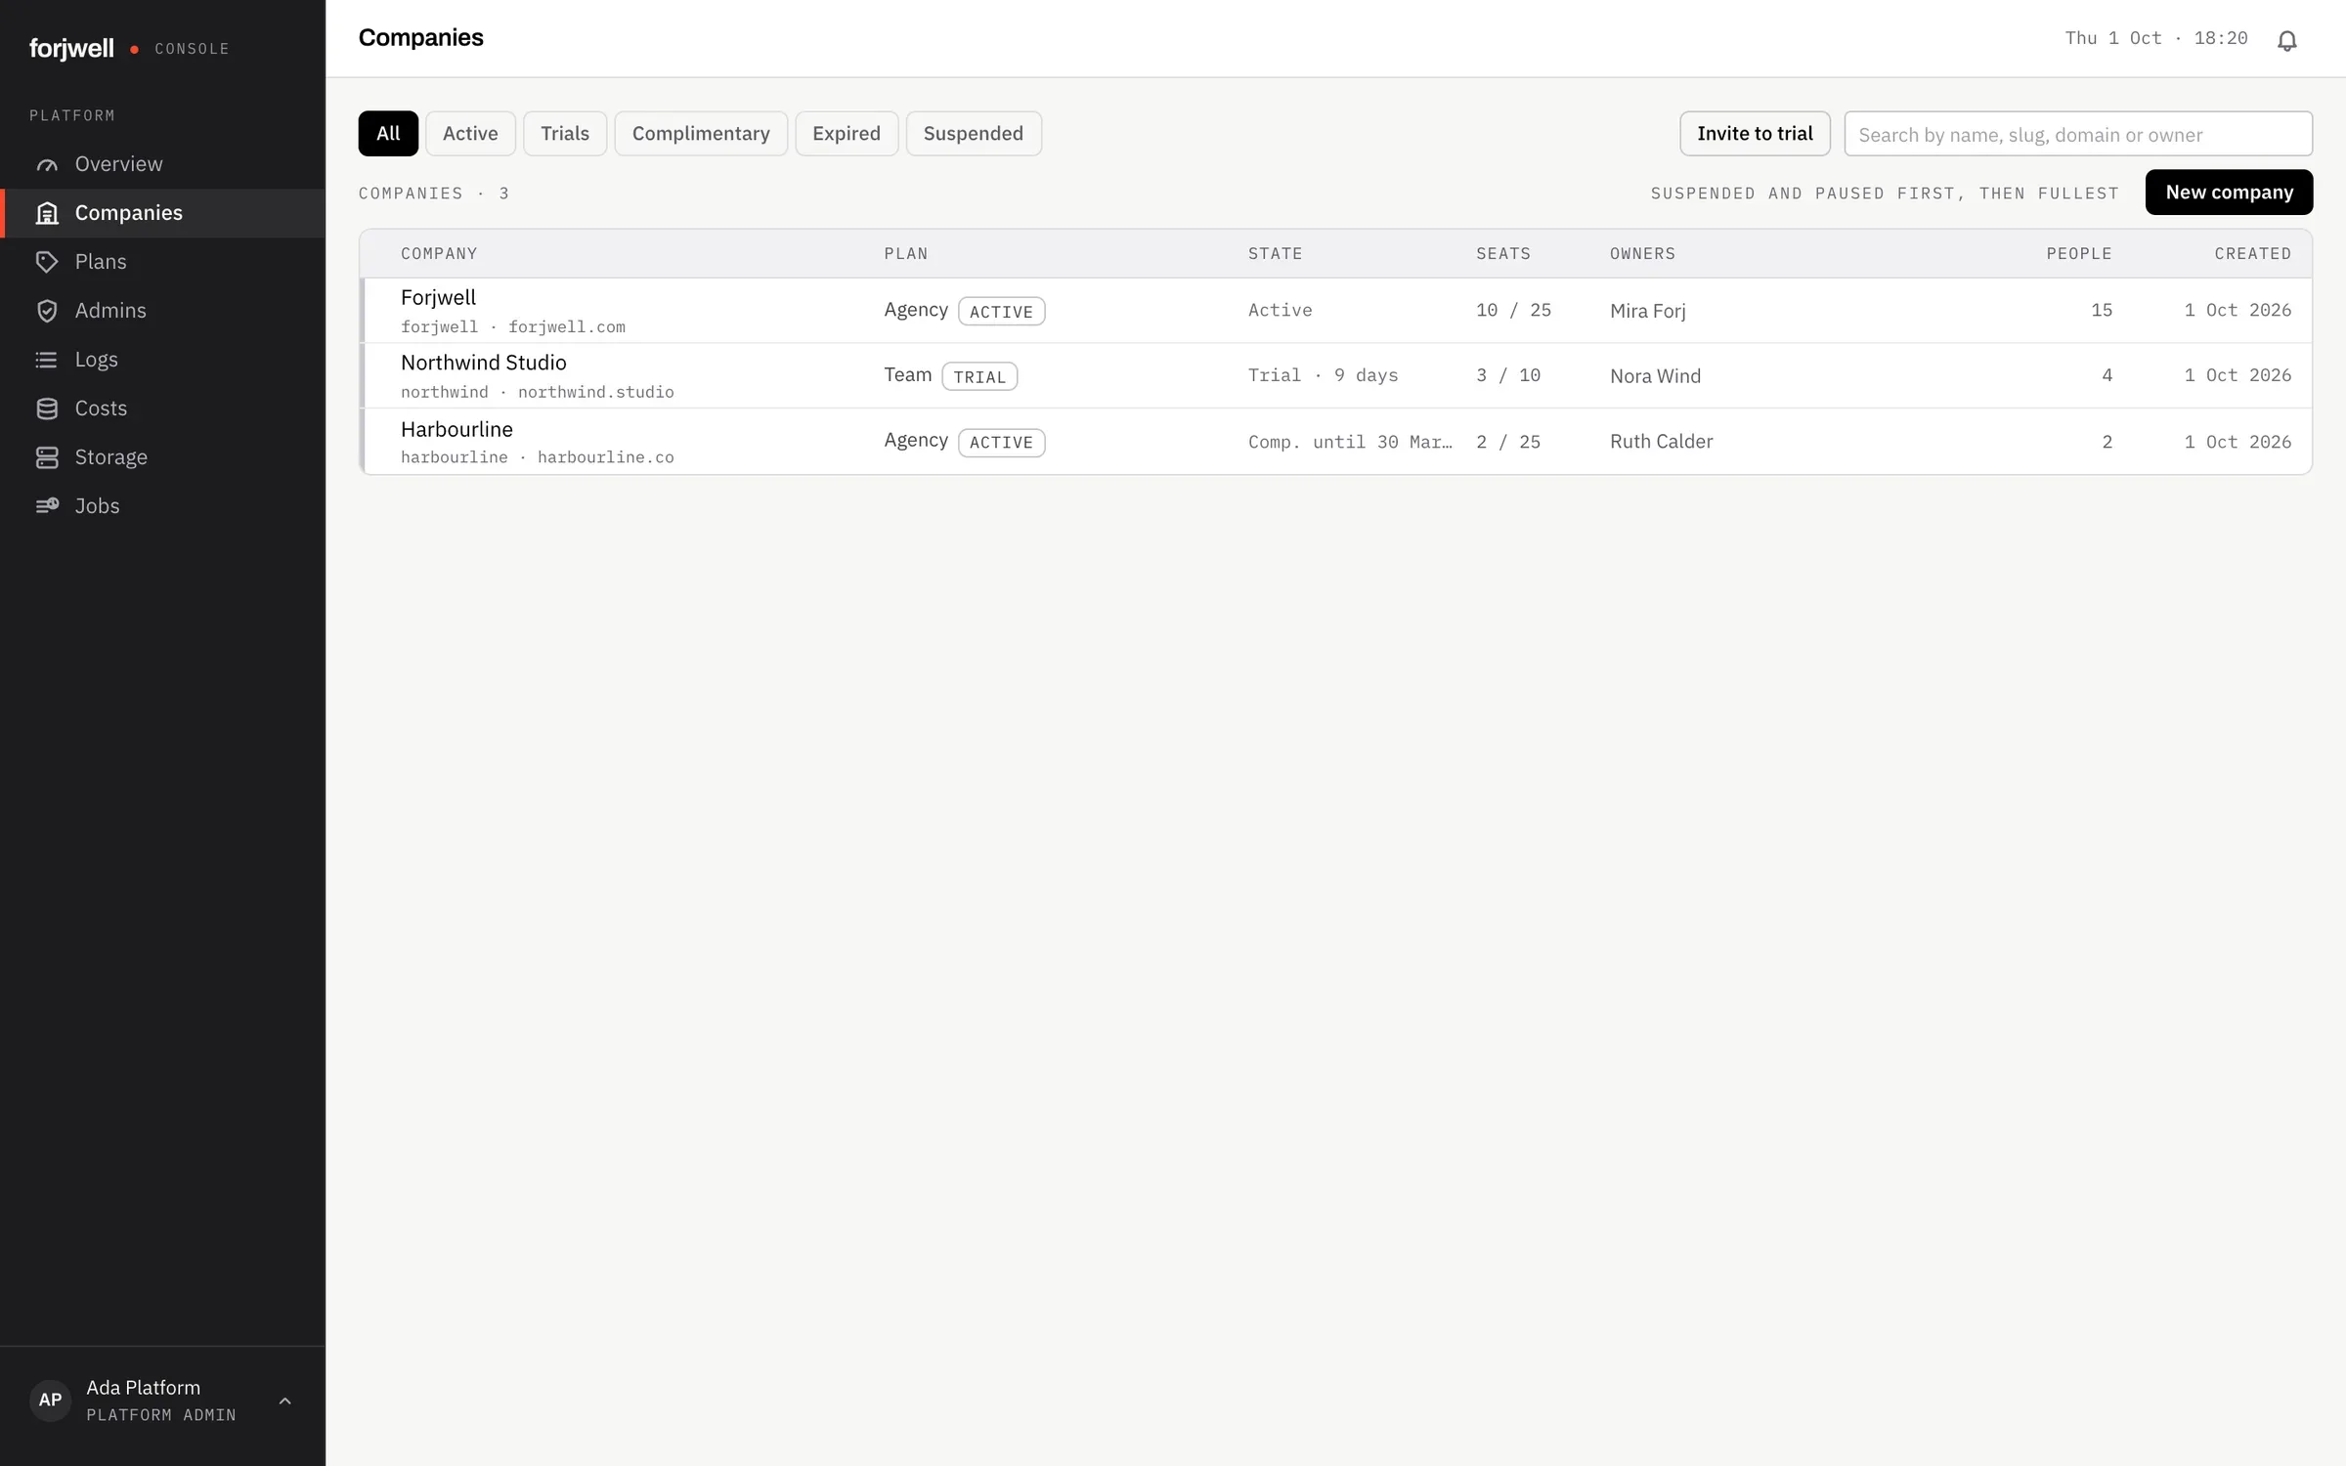Image resolution: width=2346 pixels, height=1466 pixels.
Task: Go to Overview in sidebar
Action: coord(162,164)
